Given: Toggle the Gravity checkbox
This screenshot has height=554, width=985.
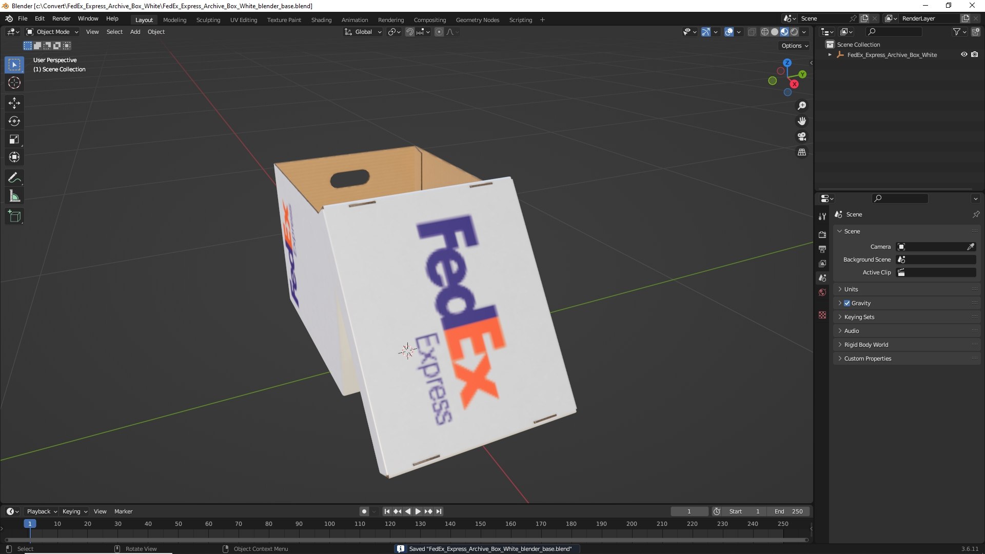Looking at the screenshot, I should tap(847, 303).
